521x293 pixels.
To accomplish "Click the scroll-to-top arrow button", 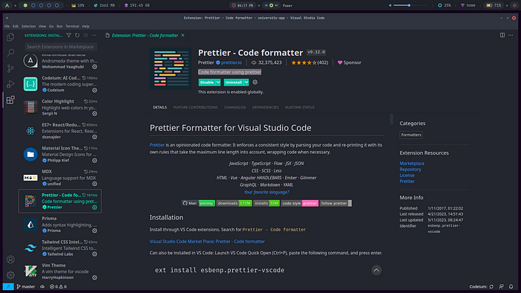I will pos(376,270).
